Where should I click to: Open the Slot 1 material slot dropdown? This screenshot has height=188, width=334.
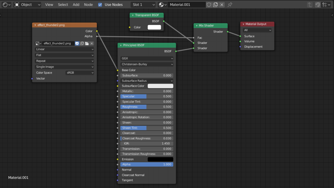(x=143, y=5)
